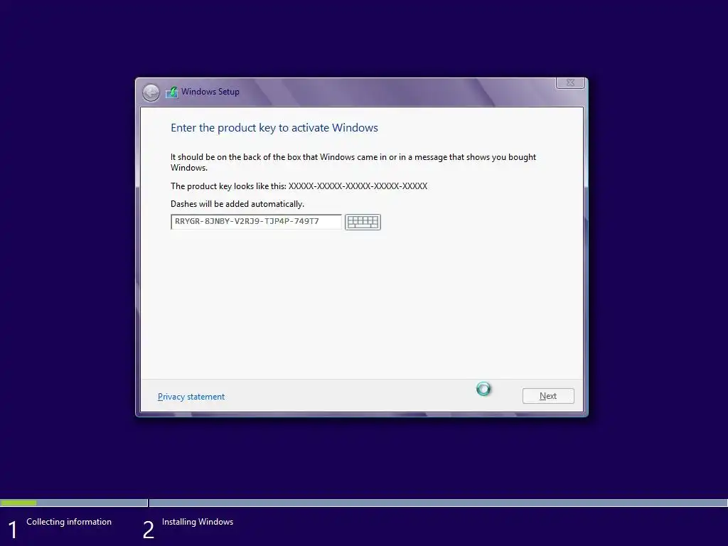Click the 'It should be on the back of the box' paragraph
The image size is (728, 546).
(x=353, y=162)
